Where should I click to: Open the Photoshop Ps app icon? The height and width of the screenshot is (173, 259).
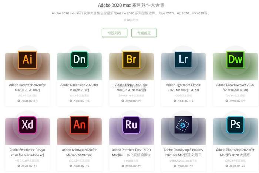(x=235, y=125)
